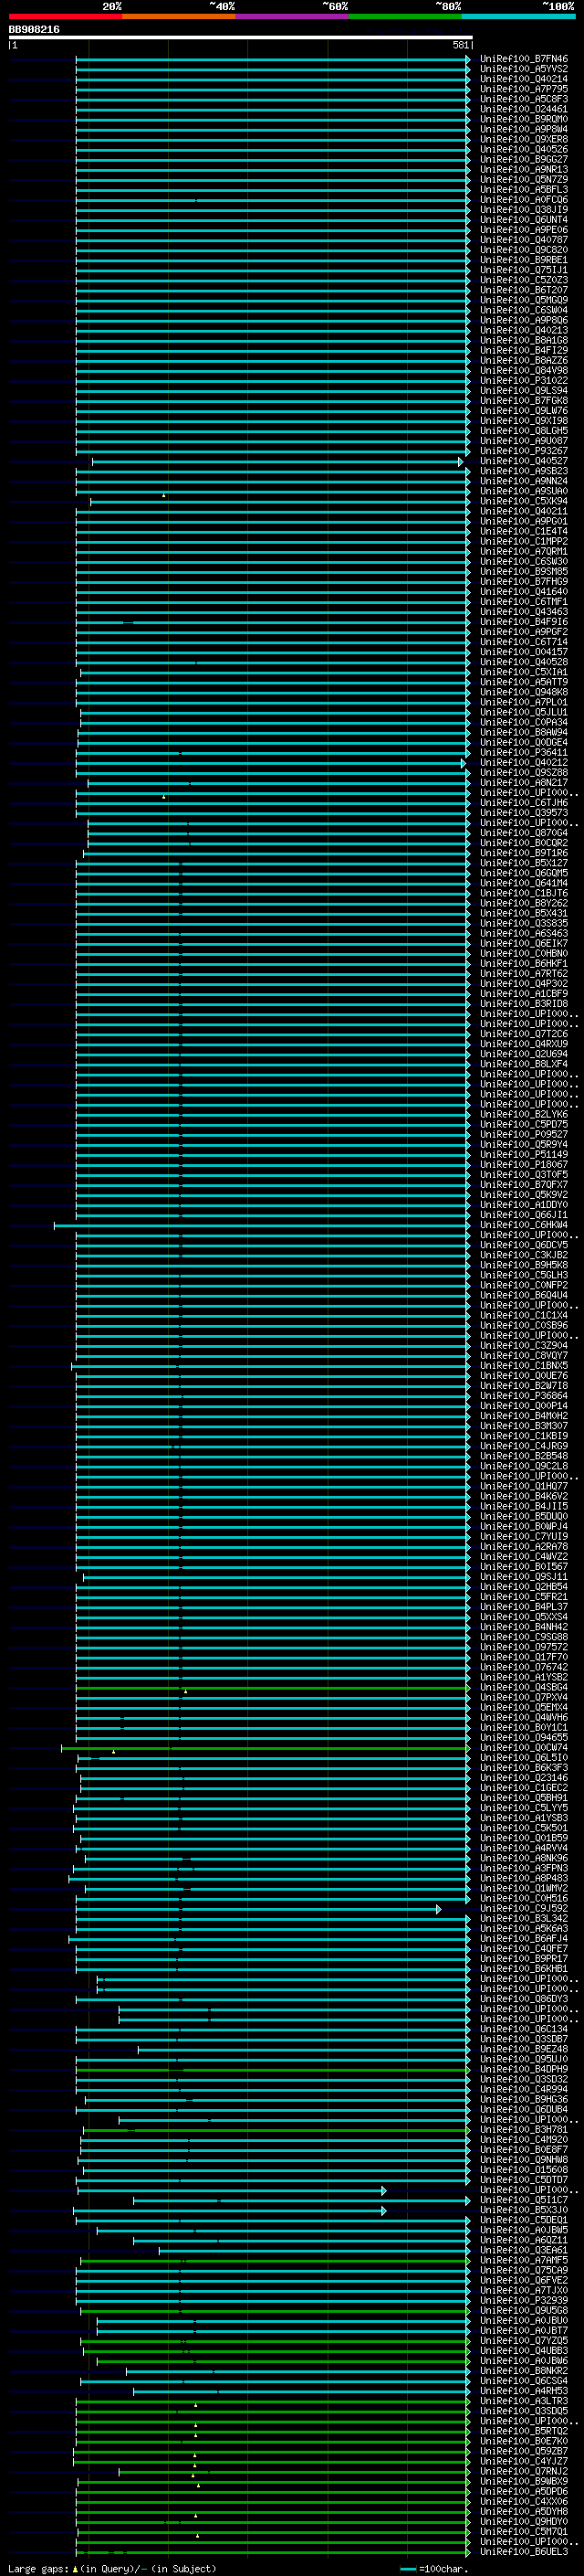Screen dimensions: 584x2576
Task: Select label UniRef100_Q5JLU1
Action: pos(523,712)
